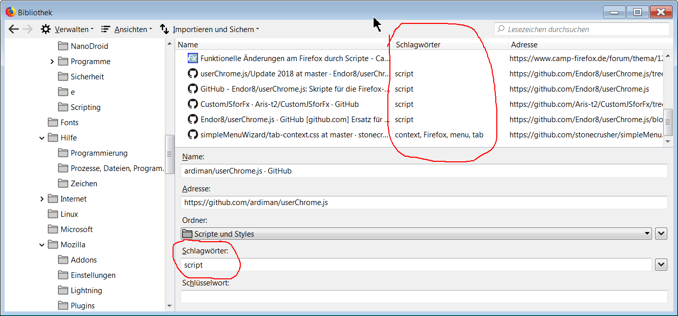Screen dimensions: 678x316
Task: Click the Ansichten list icon
Action: [106, 29]
